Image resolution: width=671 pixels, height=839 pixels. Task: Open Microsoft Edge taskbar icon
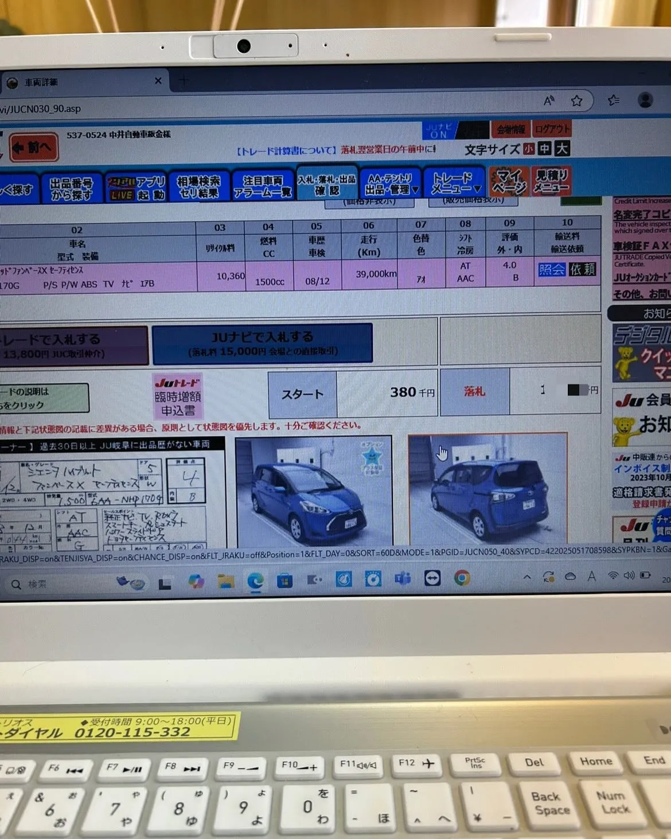[x=255, y=581]
